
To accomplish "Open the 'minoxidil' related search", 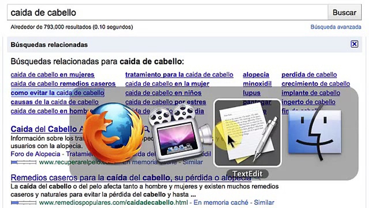I will click(x=257, y=84).
